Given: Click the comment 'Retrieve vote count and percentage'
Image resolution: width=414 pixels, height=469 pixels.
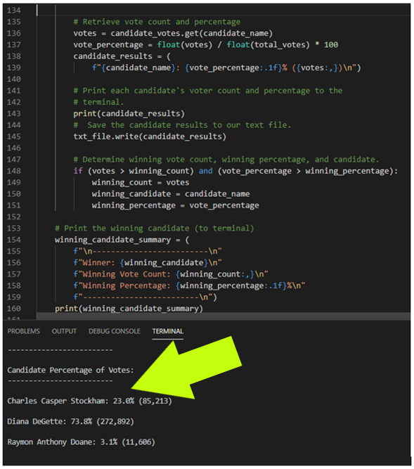Looking at the screenshot, I should pos(157,22).
